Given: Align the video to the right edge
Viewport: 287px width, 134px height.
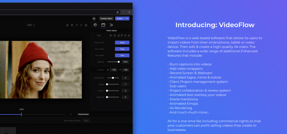Looking at the screenshot, I should 118,36.
